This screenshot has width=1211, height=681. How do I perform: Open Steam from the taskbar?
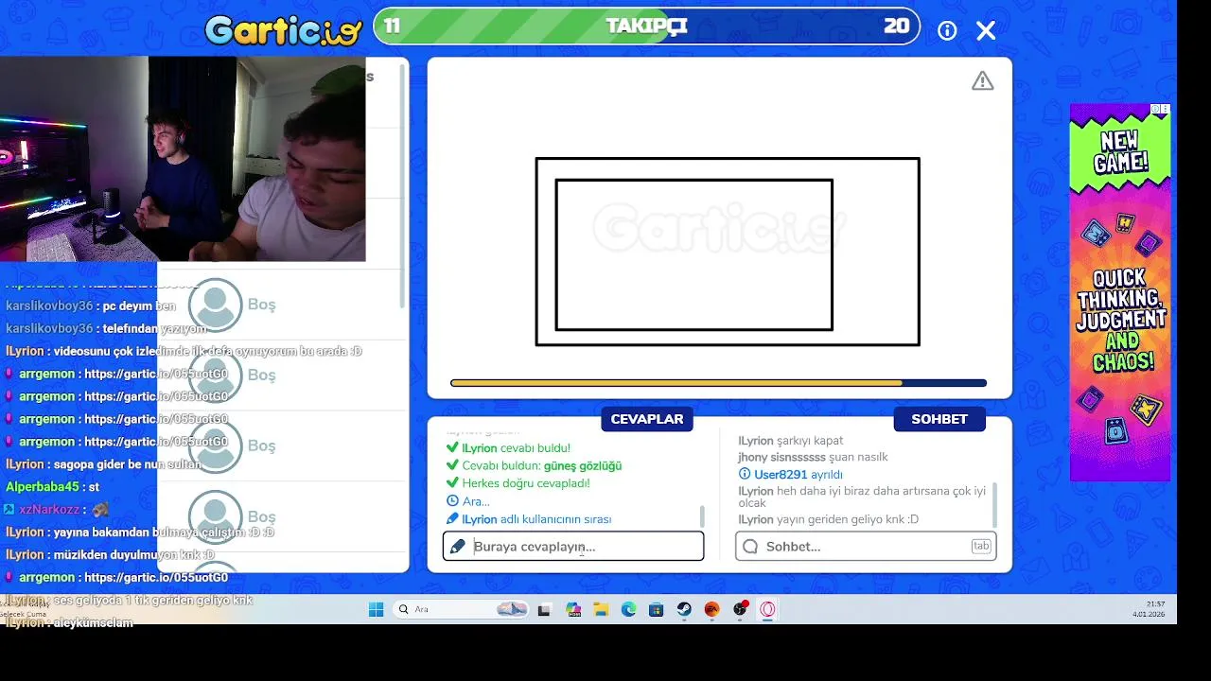(x=684, y=610)
